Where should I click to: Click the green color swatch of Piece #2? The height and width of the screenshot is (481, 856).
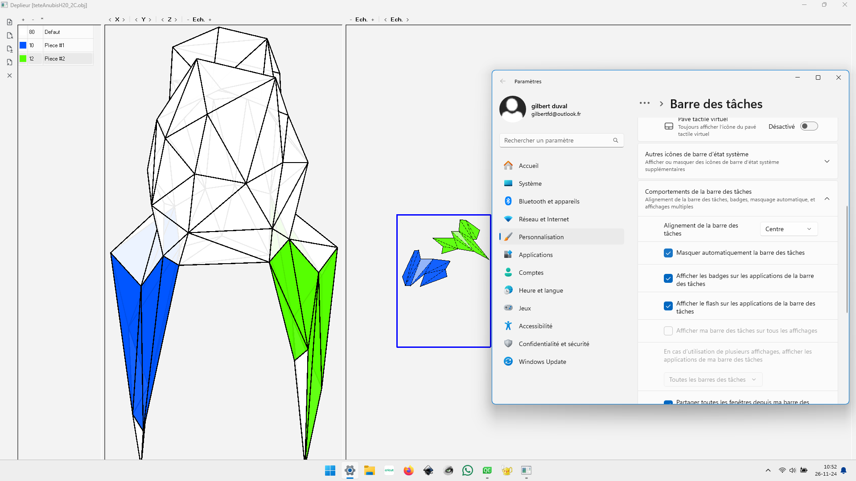coord(23,59)
